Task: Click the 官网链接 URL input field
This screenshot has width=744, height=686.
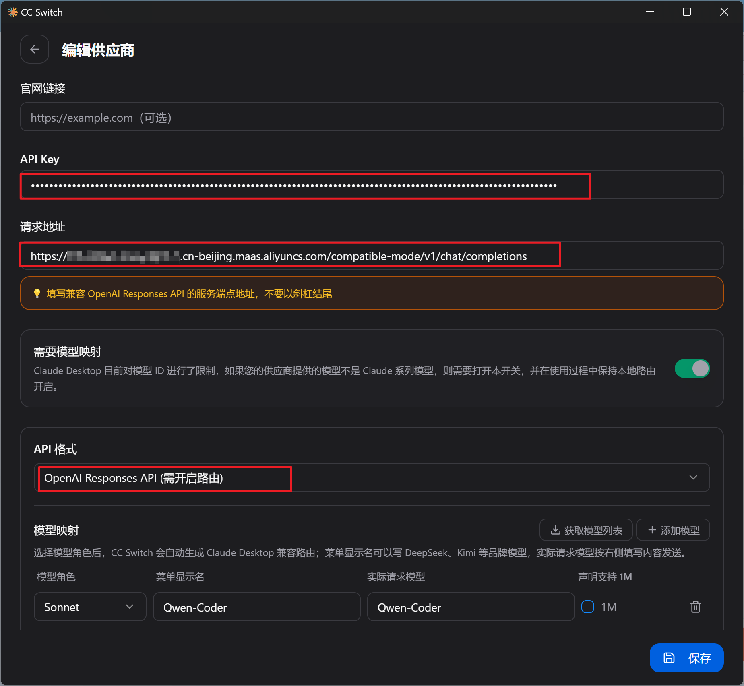Action: coord(372,117)
